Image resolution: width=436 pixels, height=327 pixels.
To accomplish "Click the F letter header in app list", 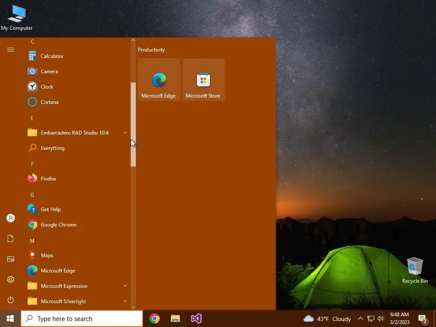I will click(x=32, y=164).
